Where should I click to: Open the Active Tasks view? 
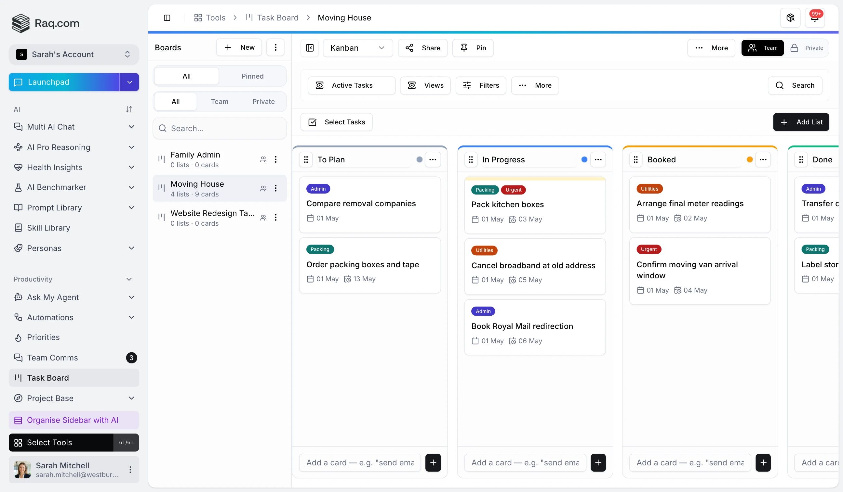351,85
